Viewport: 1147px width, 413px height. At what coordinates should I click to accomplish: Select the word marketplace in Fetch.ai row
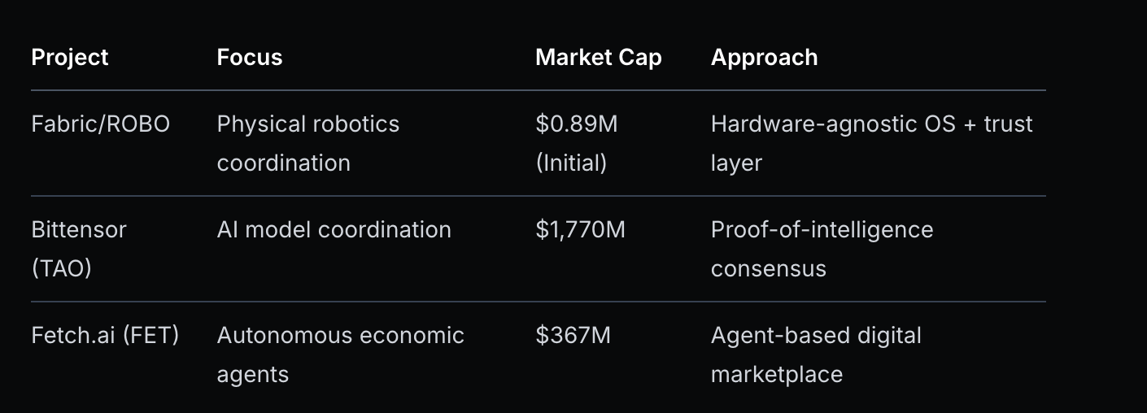coord(777,375)
